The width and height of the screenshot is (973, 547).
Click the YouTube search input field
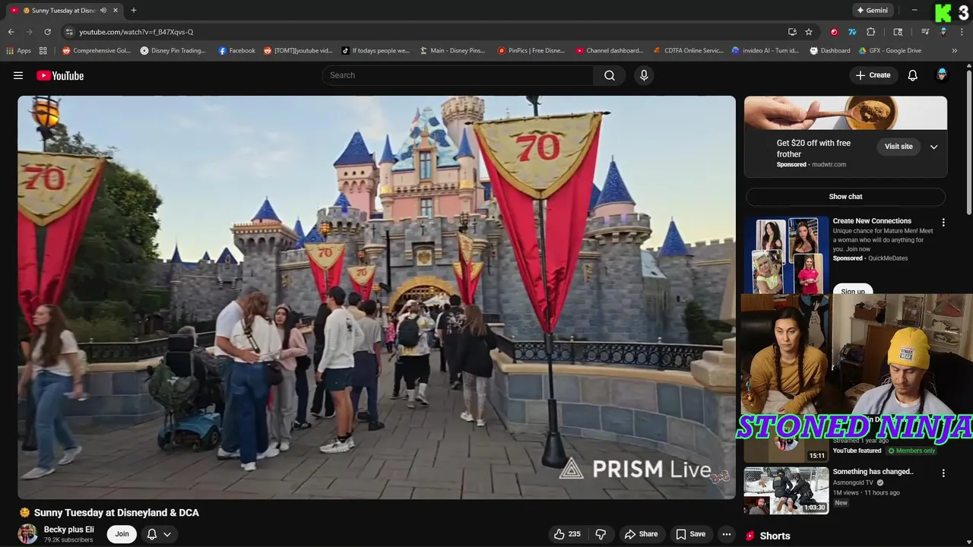458,75
